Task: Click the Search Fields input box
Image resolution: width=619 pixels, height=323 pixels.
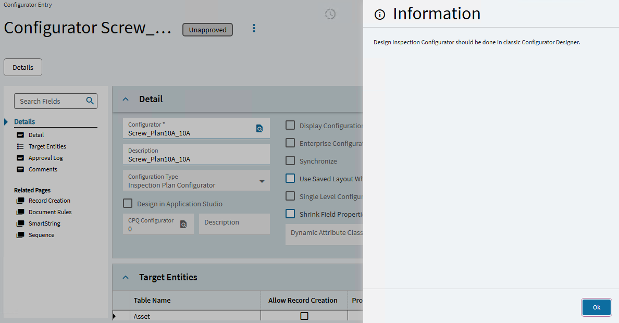Action: click(x=49, y=101)
